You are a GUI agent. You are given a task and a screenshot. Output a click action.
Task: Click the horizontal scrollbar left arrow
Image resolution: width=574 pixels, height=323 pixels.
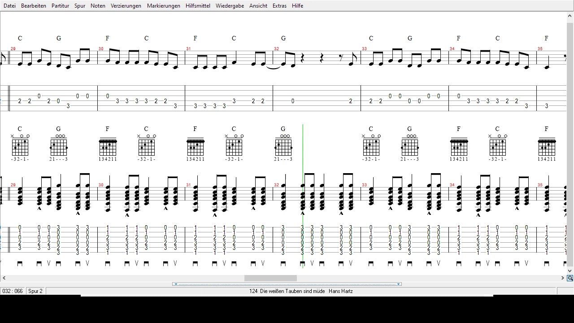4,278
